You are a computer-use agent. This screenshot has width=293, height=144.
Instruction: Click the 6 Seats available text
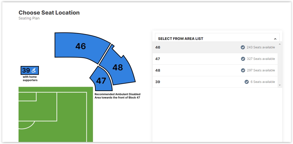(x=263, y=82)
